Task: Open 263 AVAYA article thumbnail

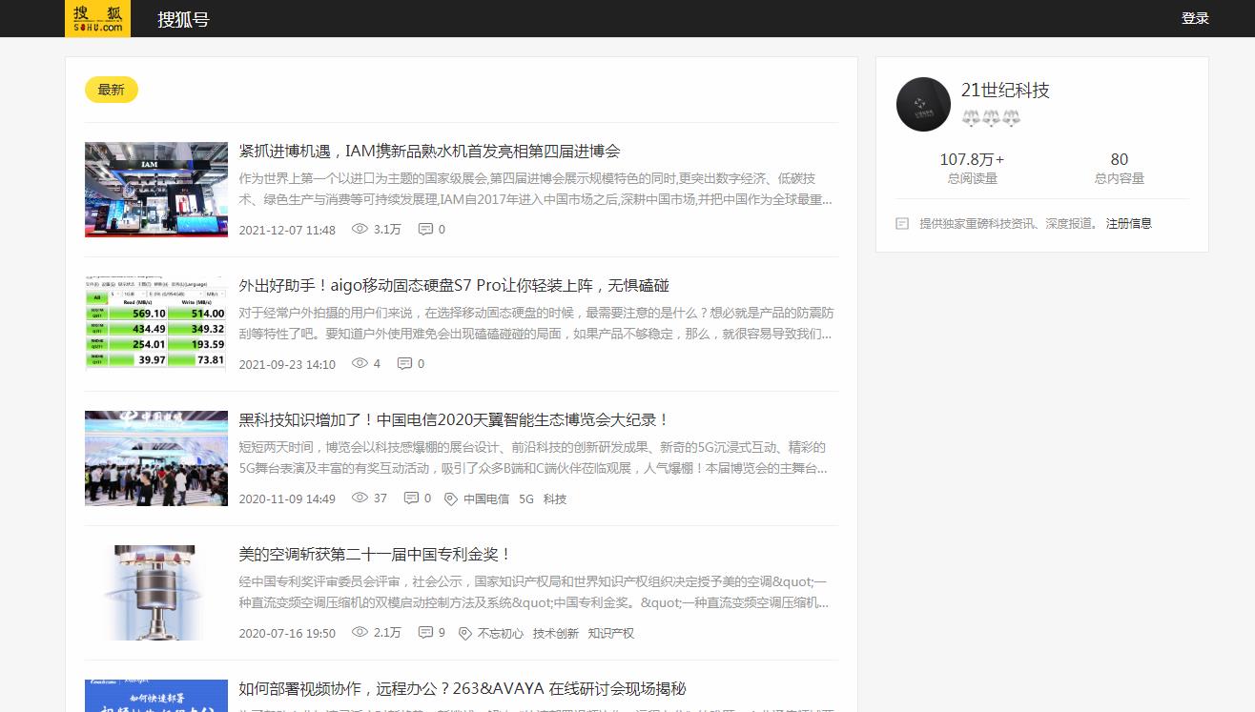Action: 156,696
